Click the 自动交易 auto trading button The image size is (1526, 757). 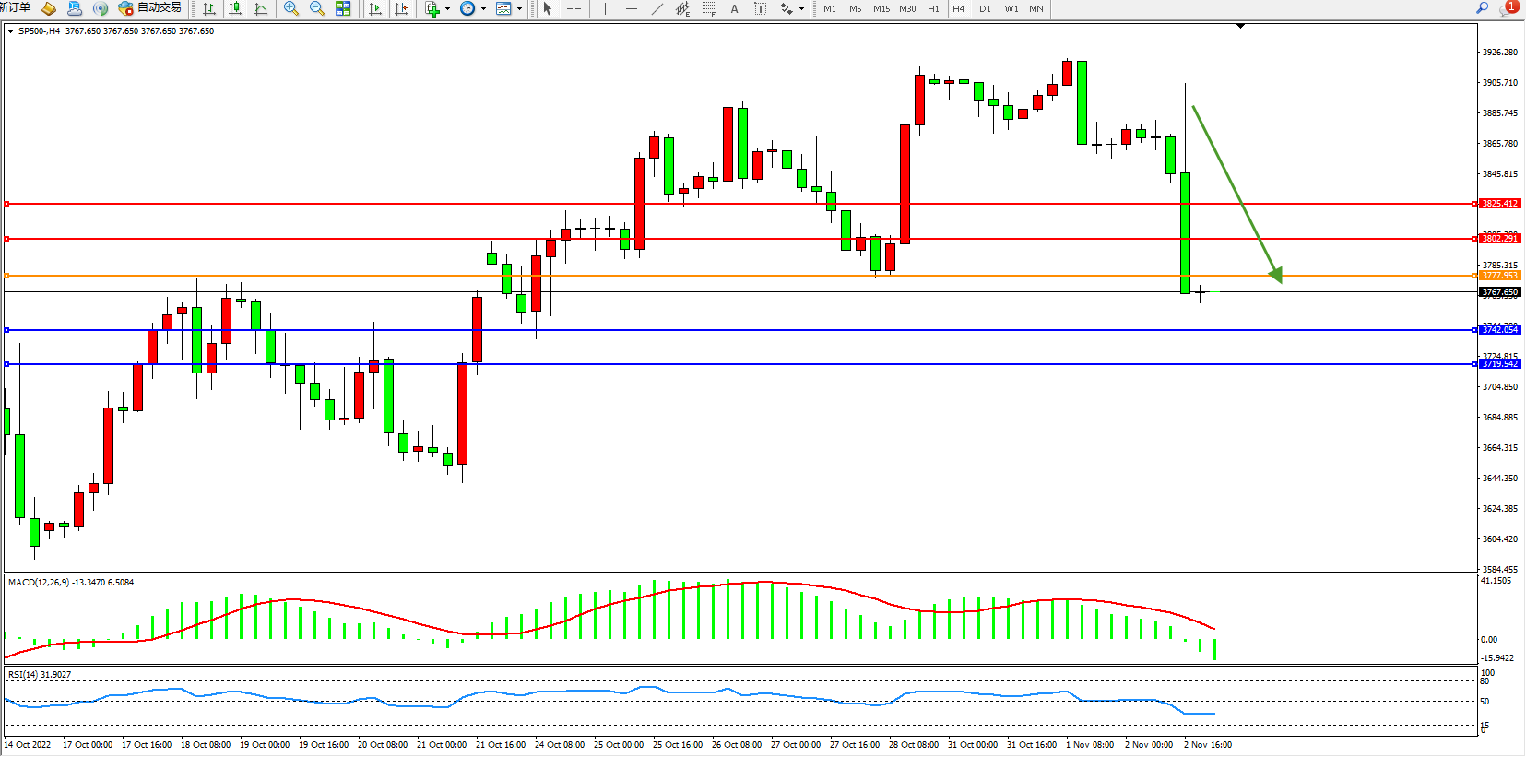click(x=149, y=8)
